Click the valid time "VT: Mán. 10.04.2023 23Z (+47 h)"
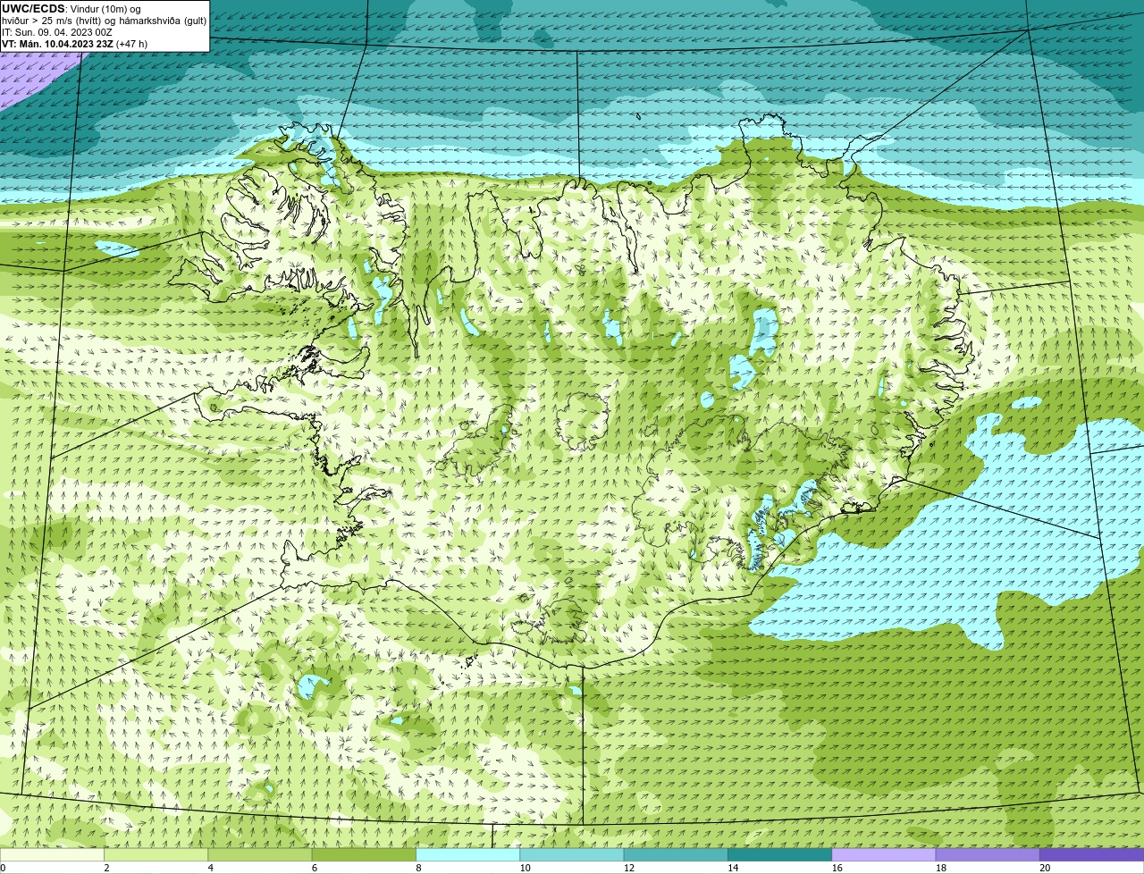The width and height of the screenshot is (1144, 874). pyautogui.click(x=75, y=44)
